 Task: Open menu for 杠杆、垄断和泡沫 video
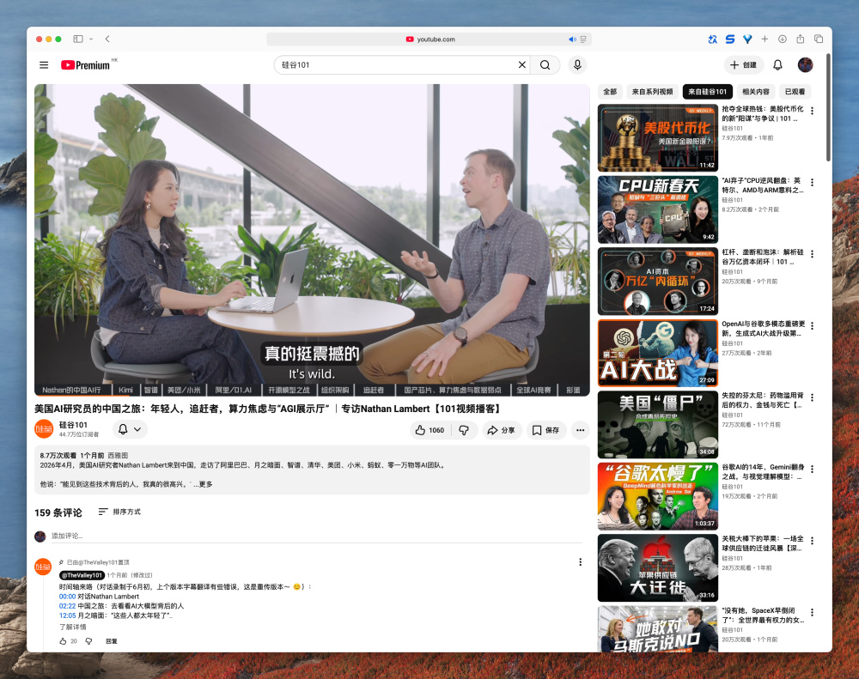tap(812, 254)
